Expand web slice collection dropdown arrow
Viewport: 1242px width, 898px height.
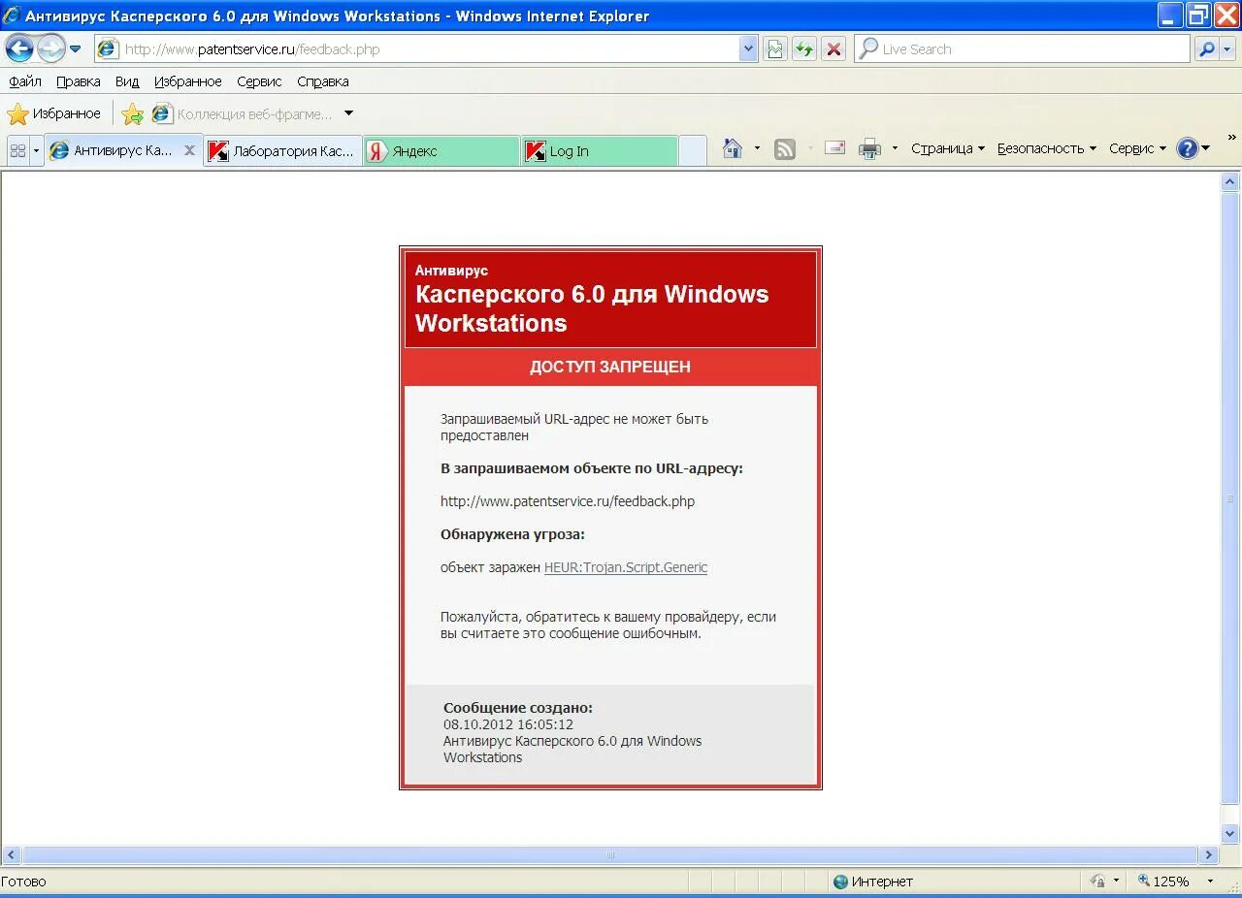point(348,113)
